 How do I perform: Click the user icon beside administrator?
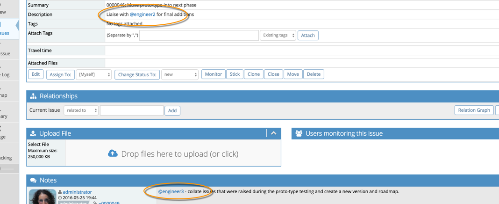60,192
